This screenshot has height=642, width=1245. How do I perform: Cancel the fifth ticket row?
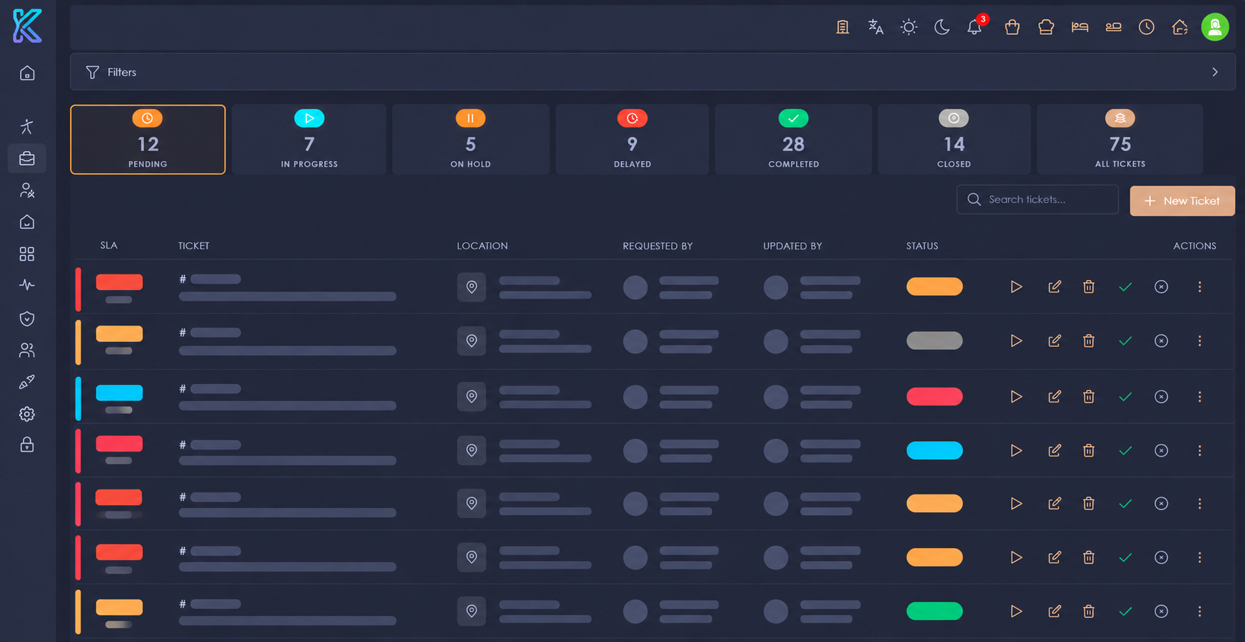tap(1162, 504)
